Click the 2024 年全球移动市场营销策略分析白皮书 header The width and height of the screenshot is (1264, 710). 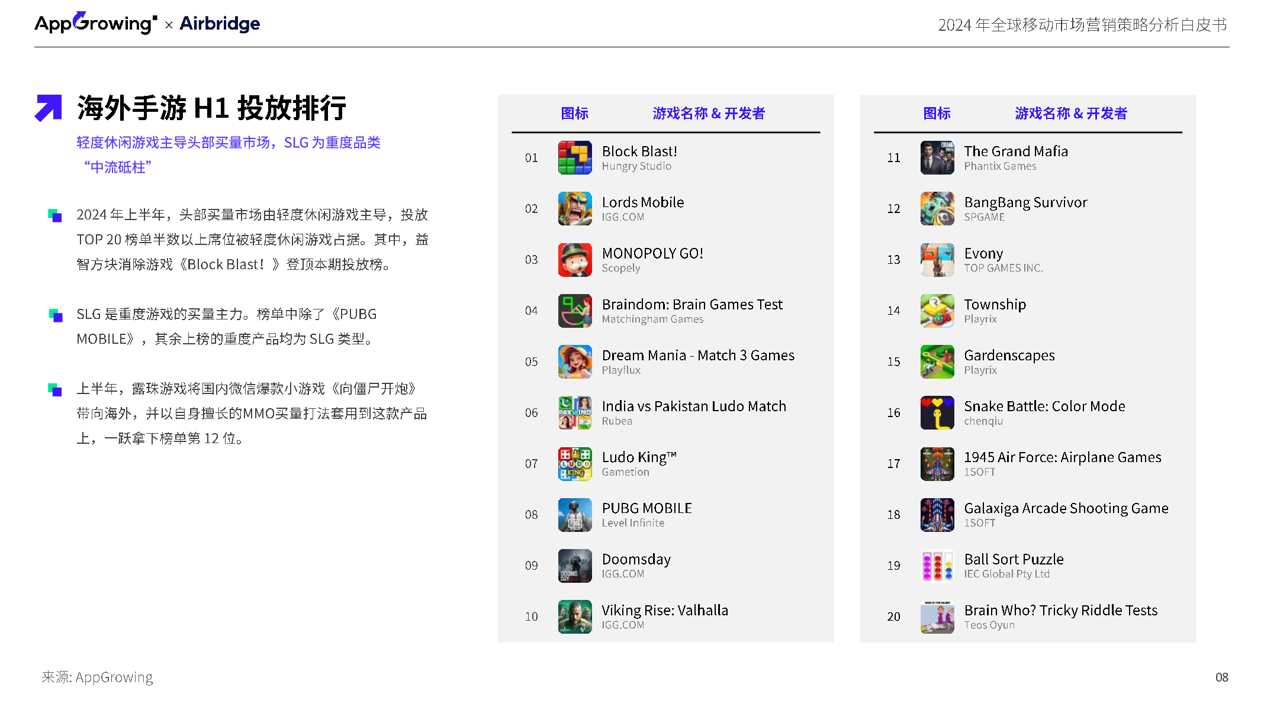1082,25
